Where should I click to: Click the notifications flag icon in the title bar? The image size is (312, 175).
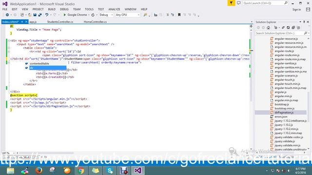[x=231, y=3]
